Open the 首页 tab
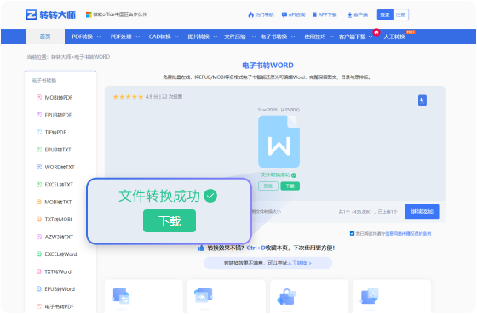This screenshot has height=314, width=477. [x=45, y=37]
